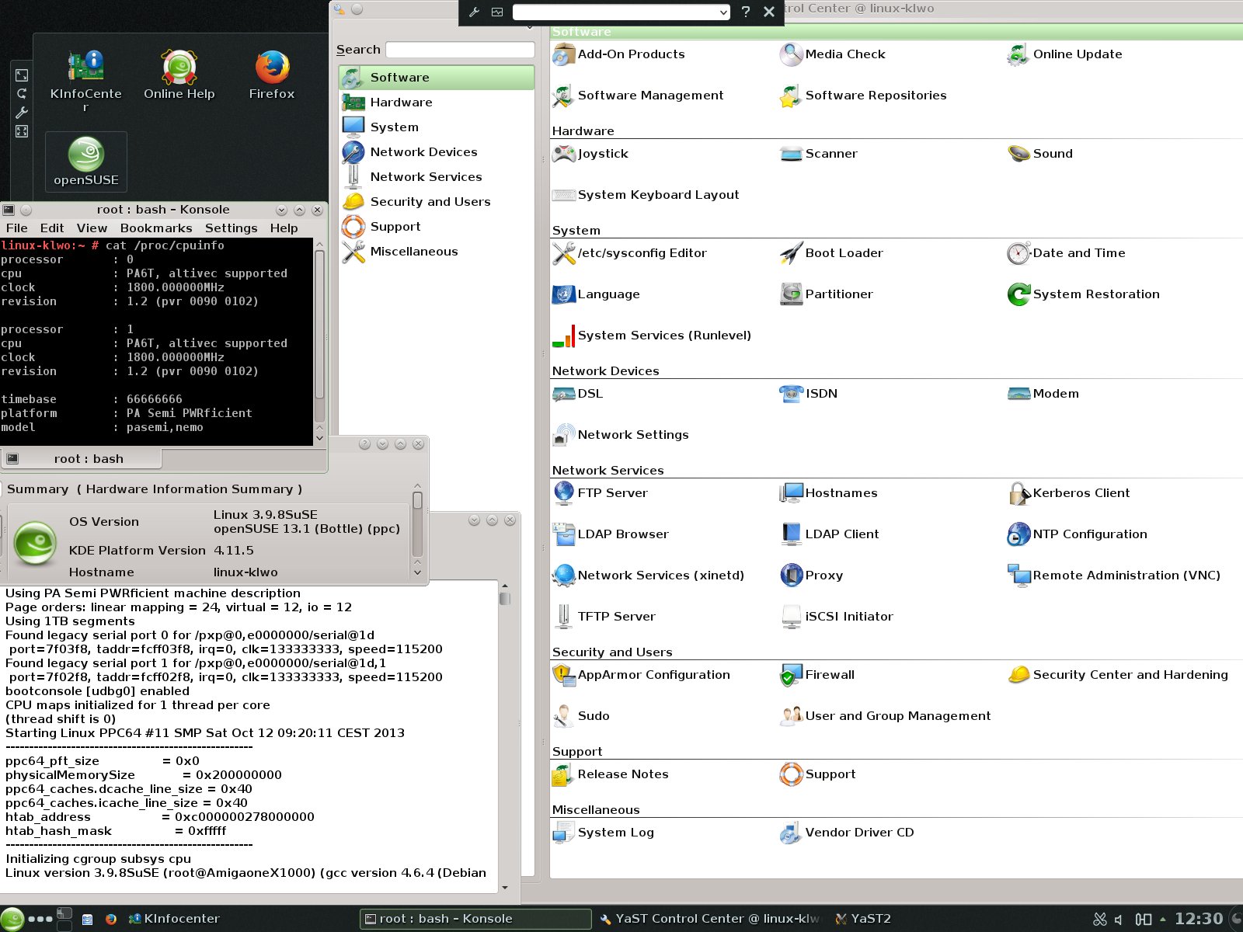Screen dimensions: 1243x932
Task: Select the 'root : bash' Konsole tab
Action: click(81, 459)
